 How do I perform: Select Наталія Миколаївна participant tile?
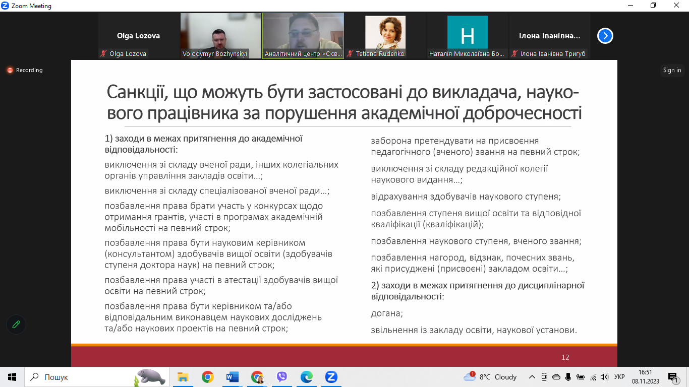coord(467,36)
